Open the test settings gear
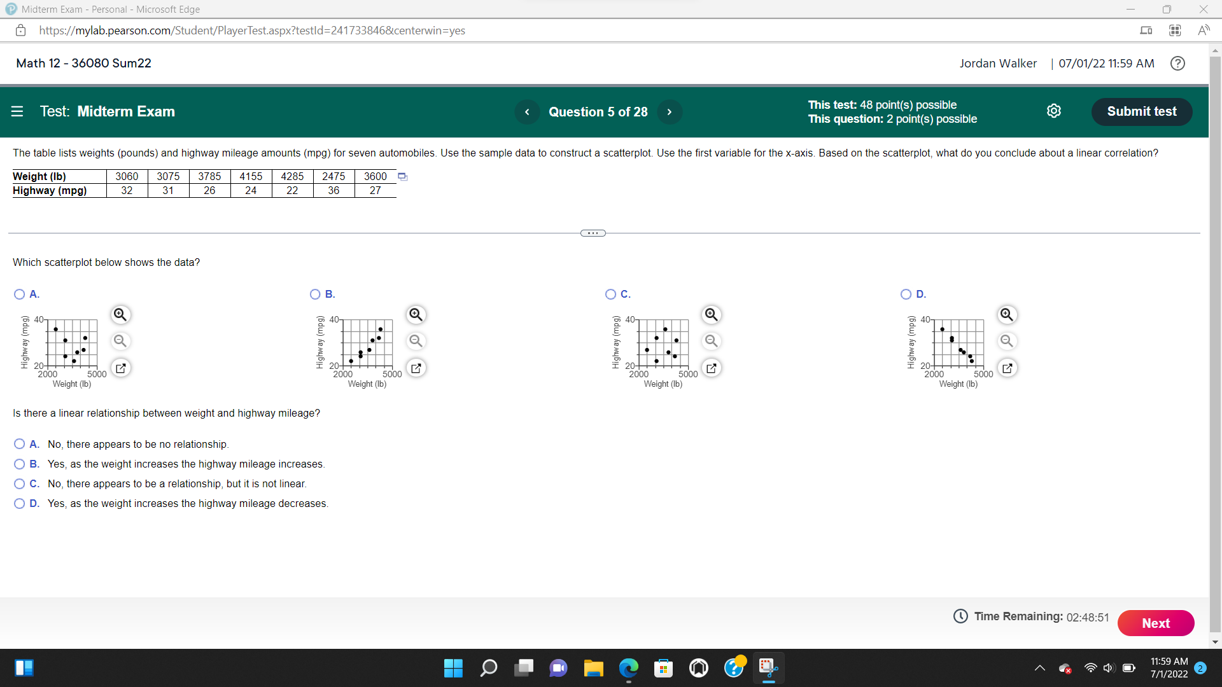This screenshot has width=1222, height=687. 1055,111
